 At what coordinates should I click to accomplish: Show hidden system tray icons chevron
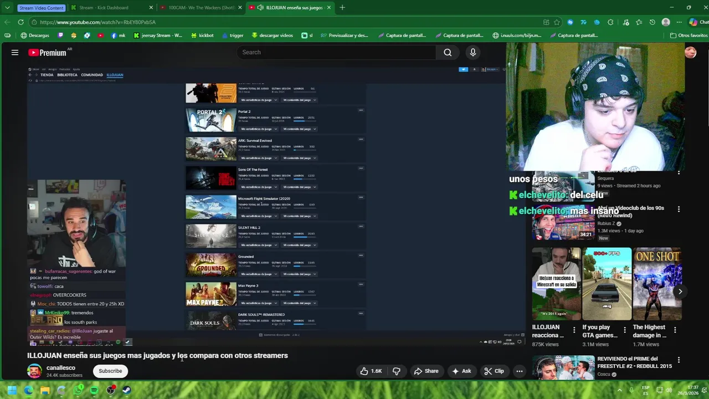click(x=619, y=390)
